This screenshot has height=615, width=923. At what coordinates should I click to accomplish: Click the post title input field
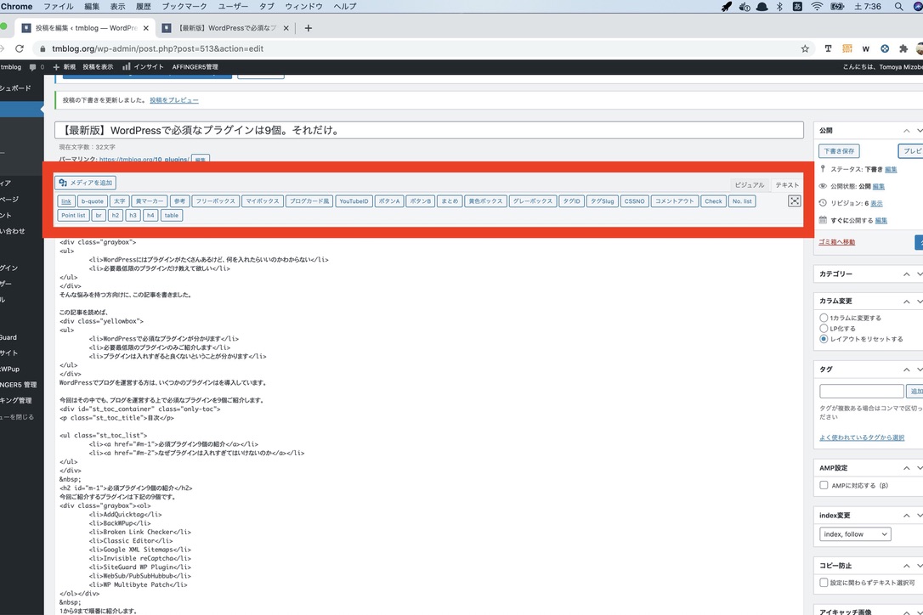(429, 130)
